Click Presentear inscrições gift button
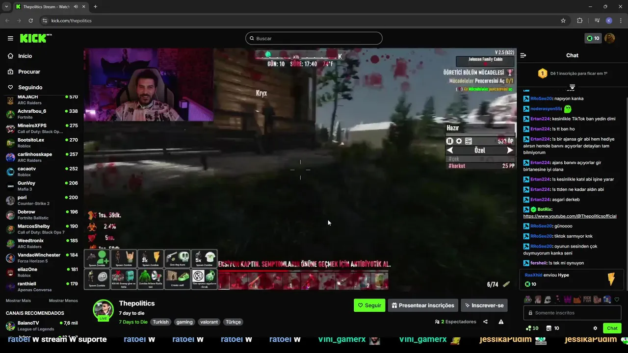628x353 pixels. (423, 305)
